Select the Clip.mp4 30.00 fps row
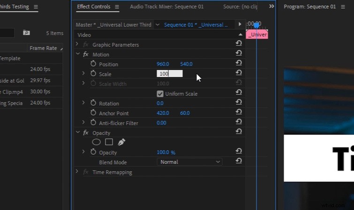 [x=31, y=91]
